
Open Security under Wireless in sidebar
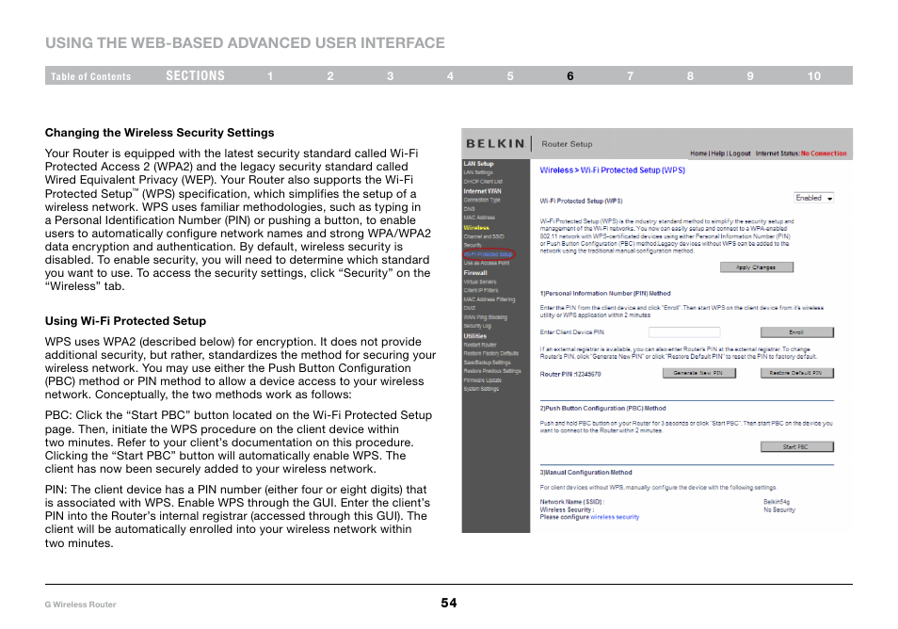pyautogui.click(x=473, y=245)
